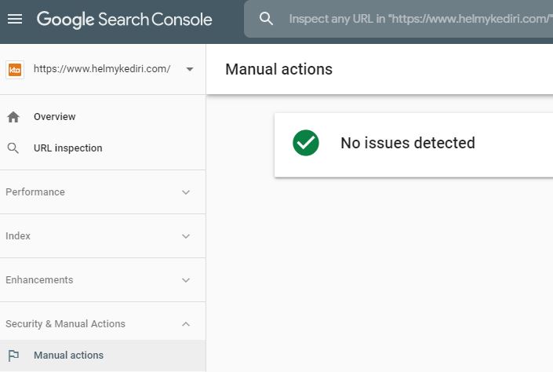The height and width of the screenshot is (372, 553).
Task: Expand the Index section chevron
Action: 186,236
